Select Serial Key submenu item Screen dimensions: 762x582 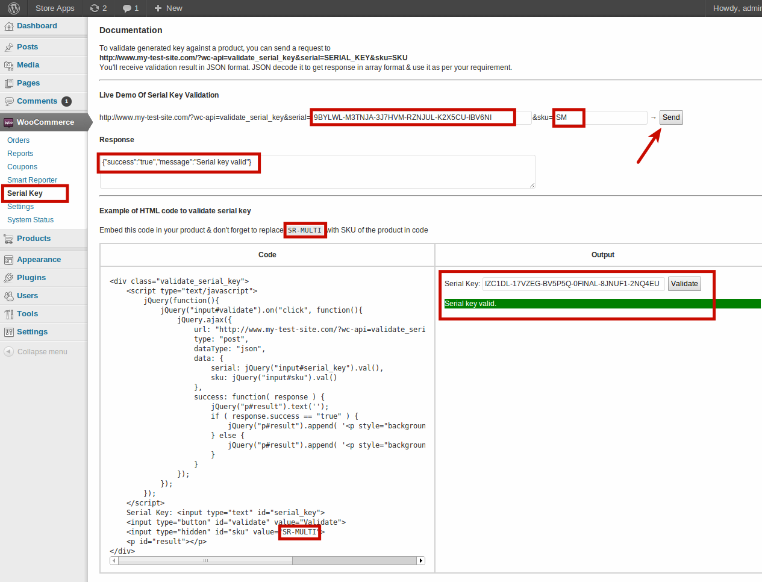coord(25,193)
